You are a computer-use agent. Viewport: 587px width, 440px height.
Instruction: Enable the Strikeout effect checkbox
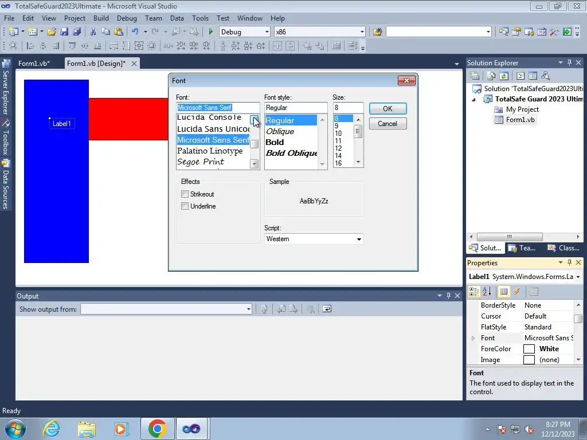[185, 194]
